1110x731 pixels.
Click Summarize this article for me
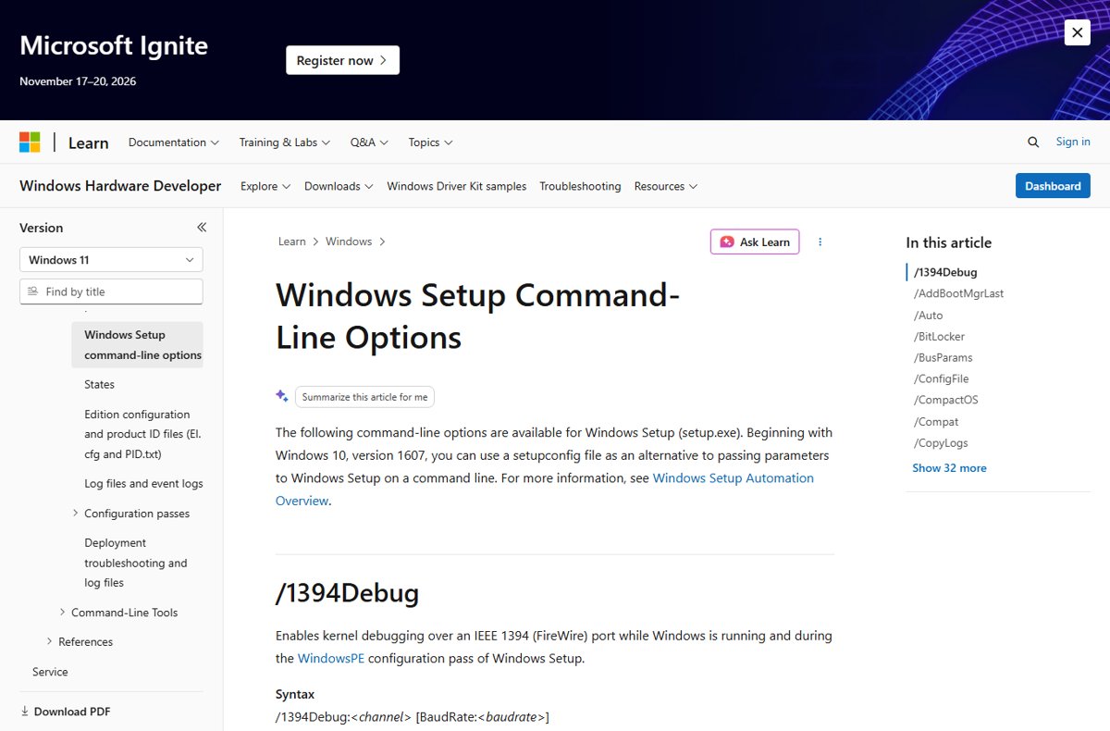click(x=364, y=397)
